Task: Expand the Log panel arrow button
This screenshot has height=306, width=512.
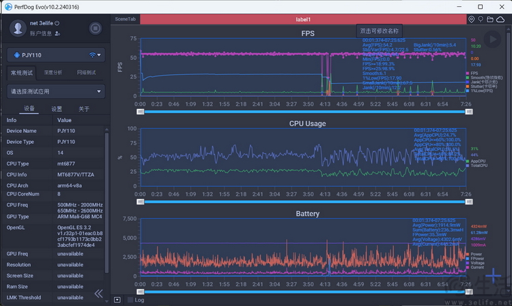Action: pos(117,300)
